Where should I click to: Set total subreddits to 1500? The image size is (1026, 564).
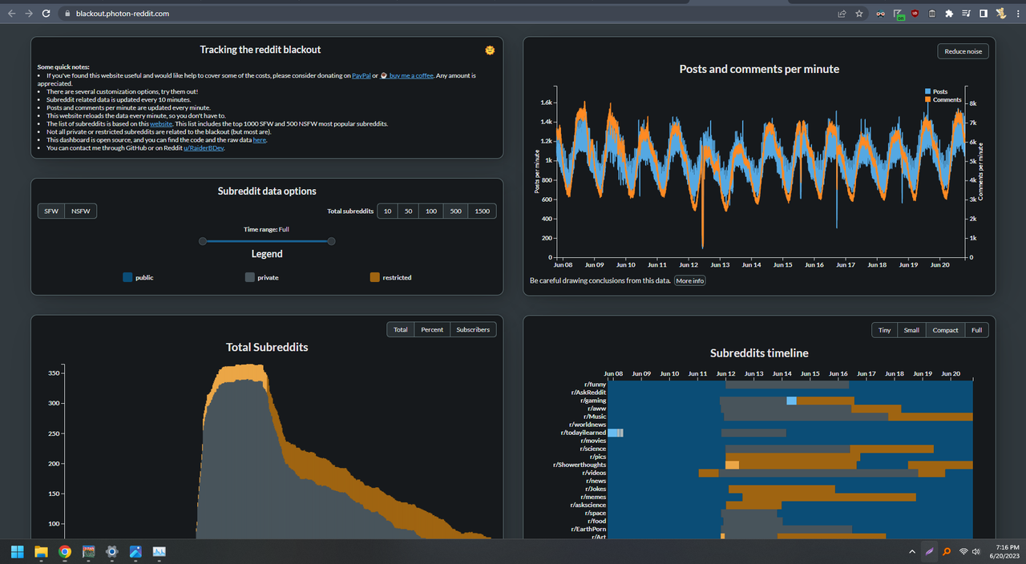point(483,211)
